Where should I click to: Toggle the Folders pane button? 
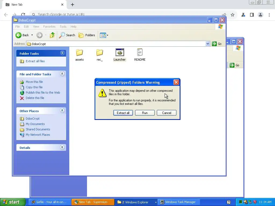tap(87, 35)
